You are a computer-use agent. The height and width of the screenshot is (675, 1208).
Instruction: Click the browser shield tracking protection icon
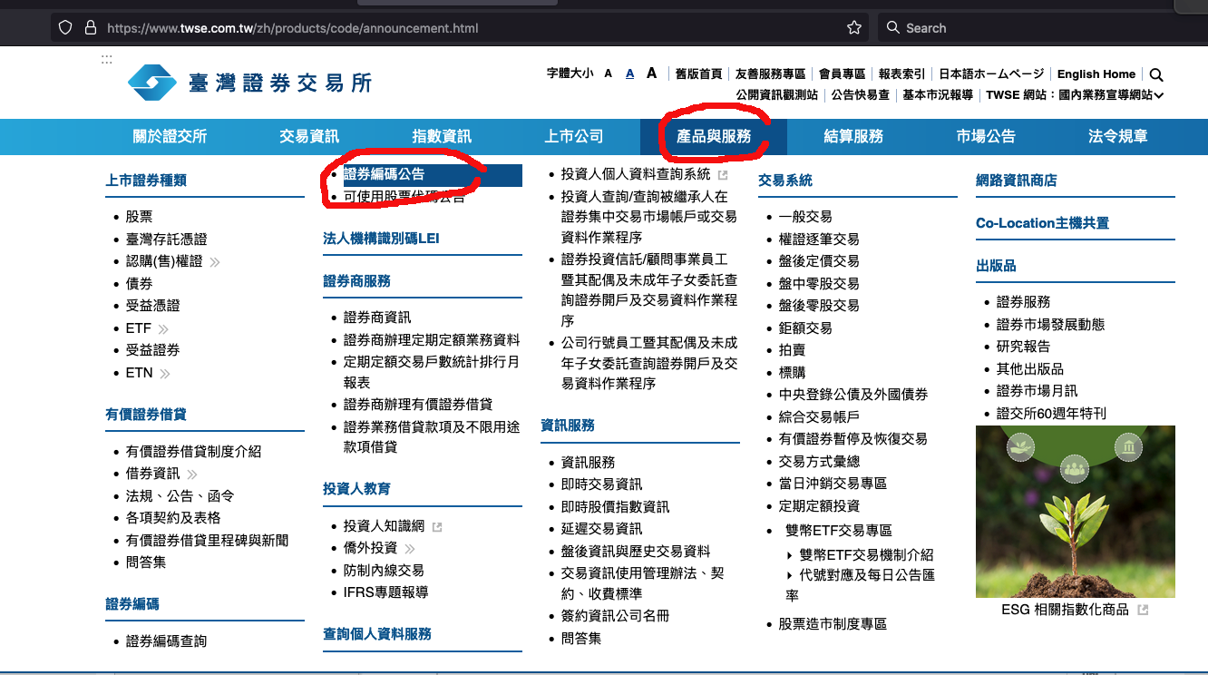coord(65,28)
